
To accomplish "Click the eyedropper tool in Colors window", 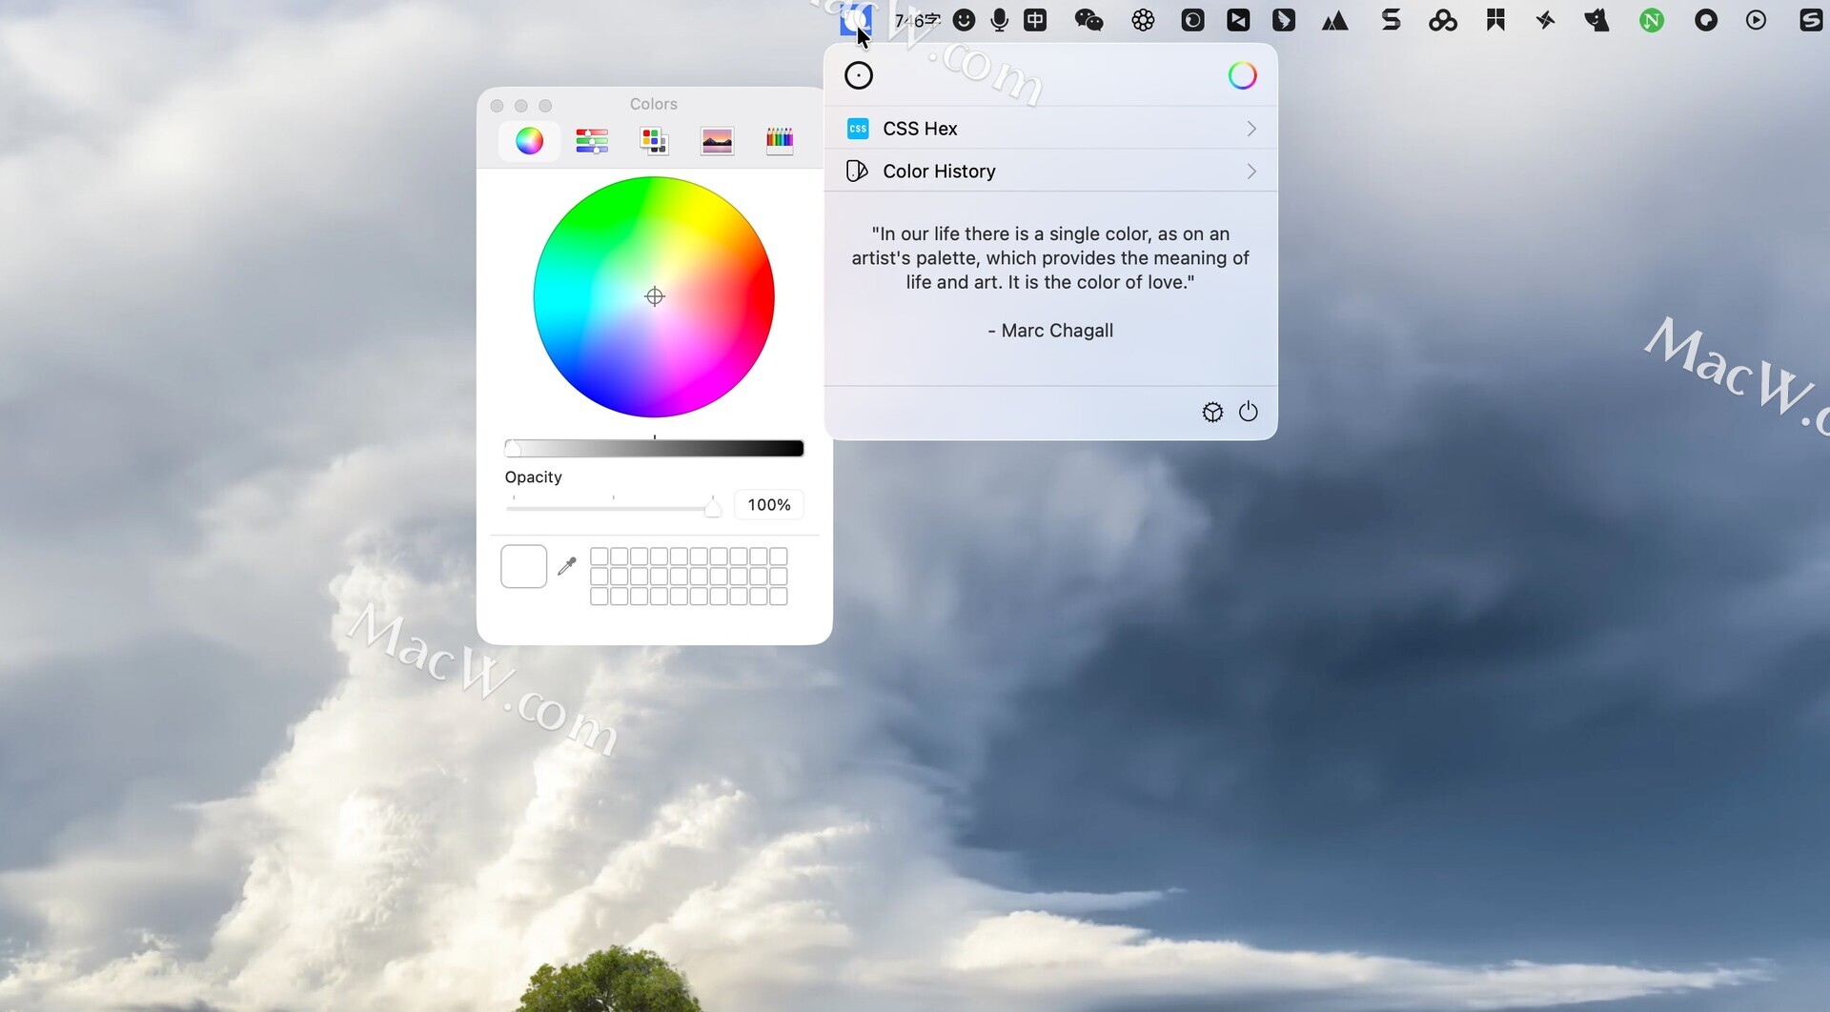I will click(x=567, y=566).
